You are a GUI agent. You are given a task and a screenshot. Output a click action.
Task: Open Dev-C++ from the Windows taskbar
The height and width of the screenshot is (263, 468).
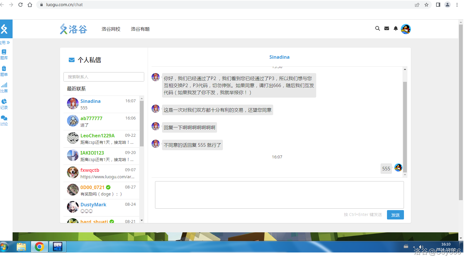tap(58, 247)
